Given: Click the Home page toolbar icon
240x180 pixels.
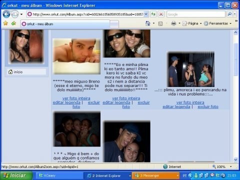Looking at the screenshot, I should coord(148,23).
